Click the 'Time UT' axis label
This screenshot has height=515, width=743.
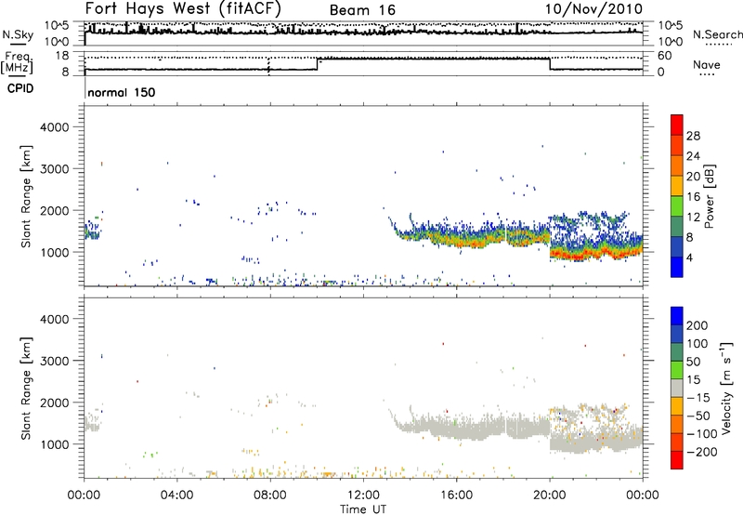point(363,509)
